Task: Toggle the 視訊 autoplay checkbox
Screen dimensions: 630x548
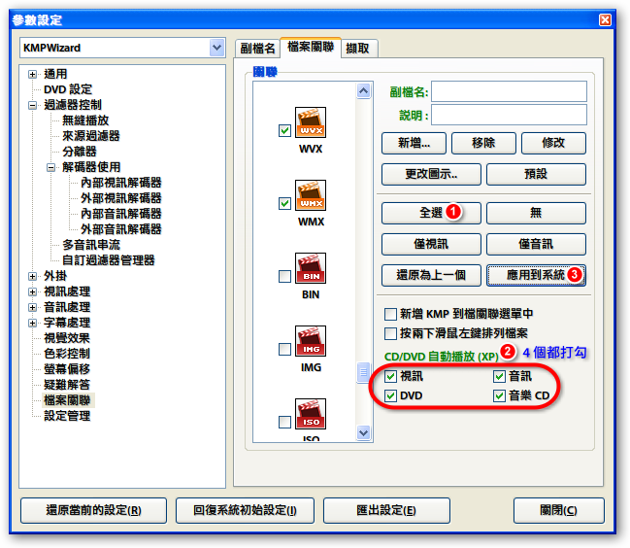Action: pos(390,376)
